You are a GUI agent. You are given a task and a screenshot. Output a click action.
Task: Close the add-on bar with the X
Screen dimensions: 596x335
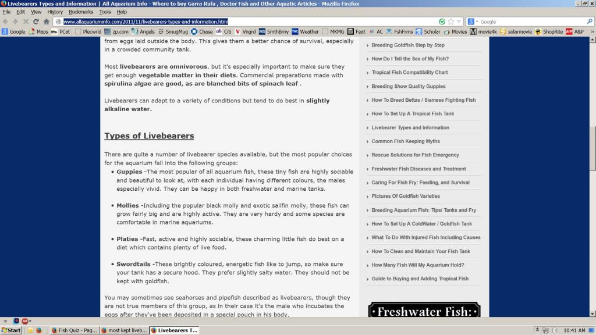5,320
